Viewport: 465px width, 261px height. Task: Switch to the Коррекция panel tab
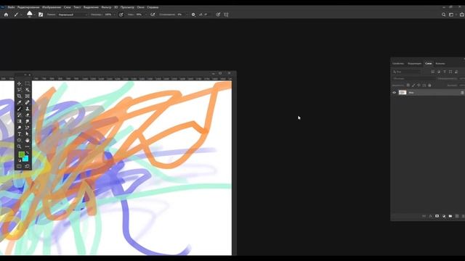[x=414, y=63]
